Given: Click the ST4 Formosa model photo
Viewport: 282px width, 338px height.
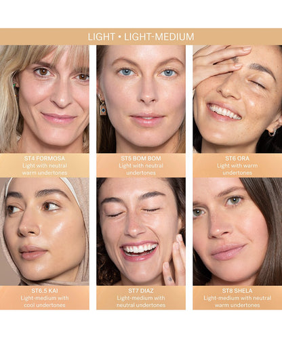Looking at the screenshot, I should [45, 99].
